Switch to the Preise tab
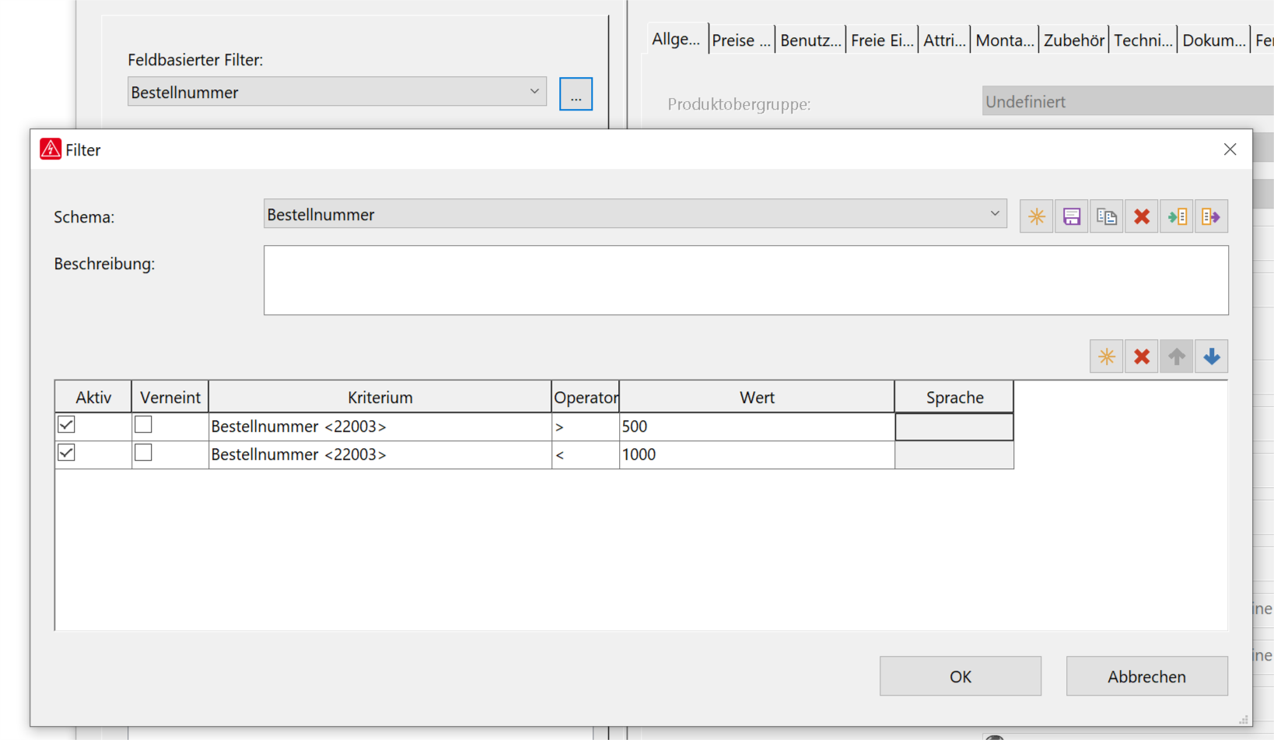 [741, 40]
